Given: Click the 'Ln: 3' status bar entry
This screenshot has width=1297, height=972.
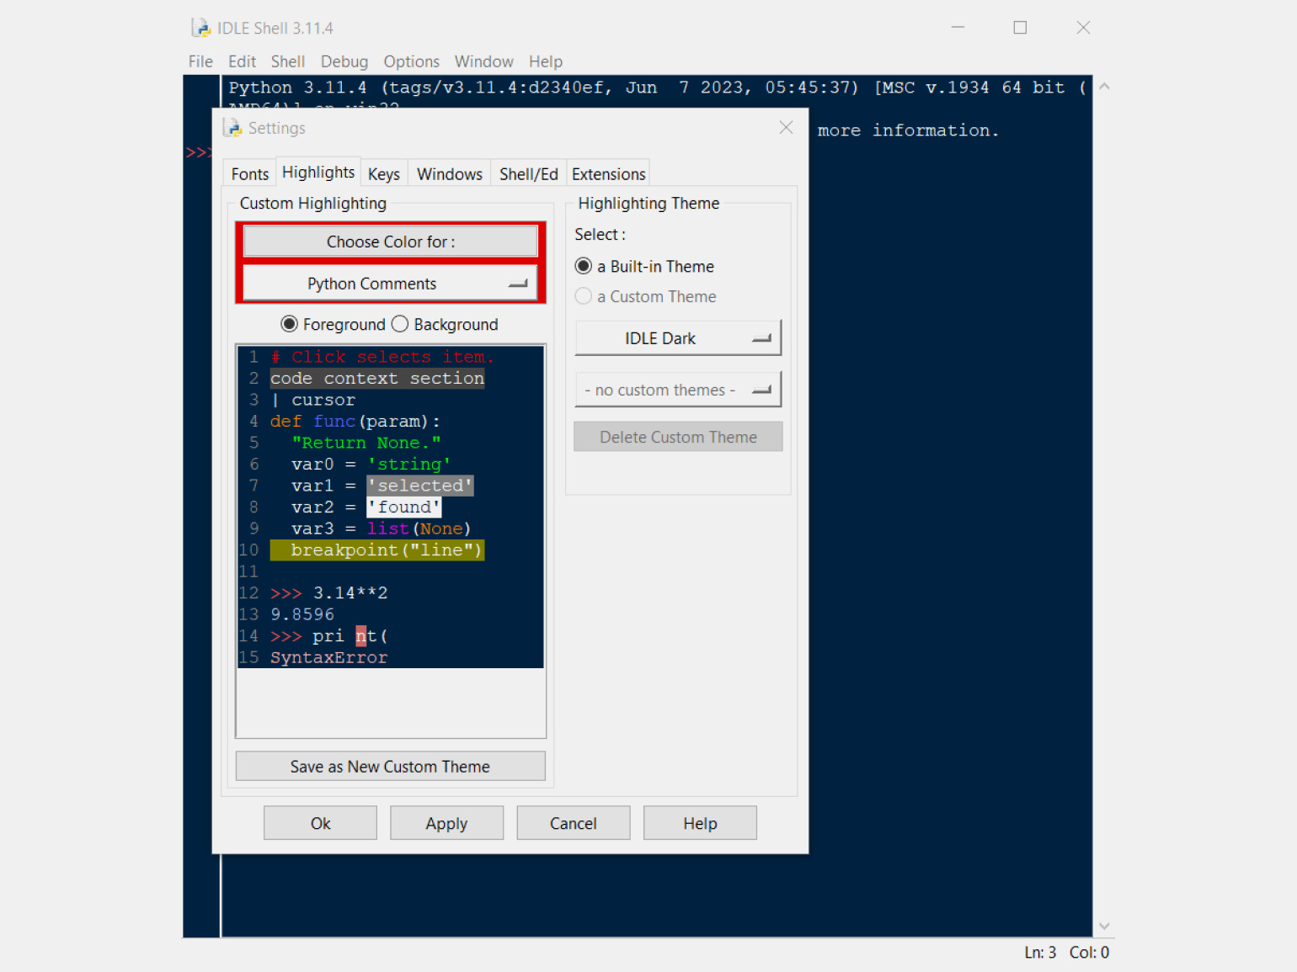Looking at the screenshot, I should point(1040,953).
